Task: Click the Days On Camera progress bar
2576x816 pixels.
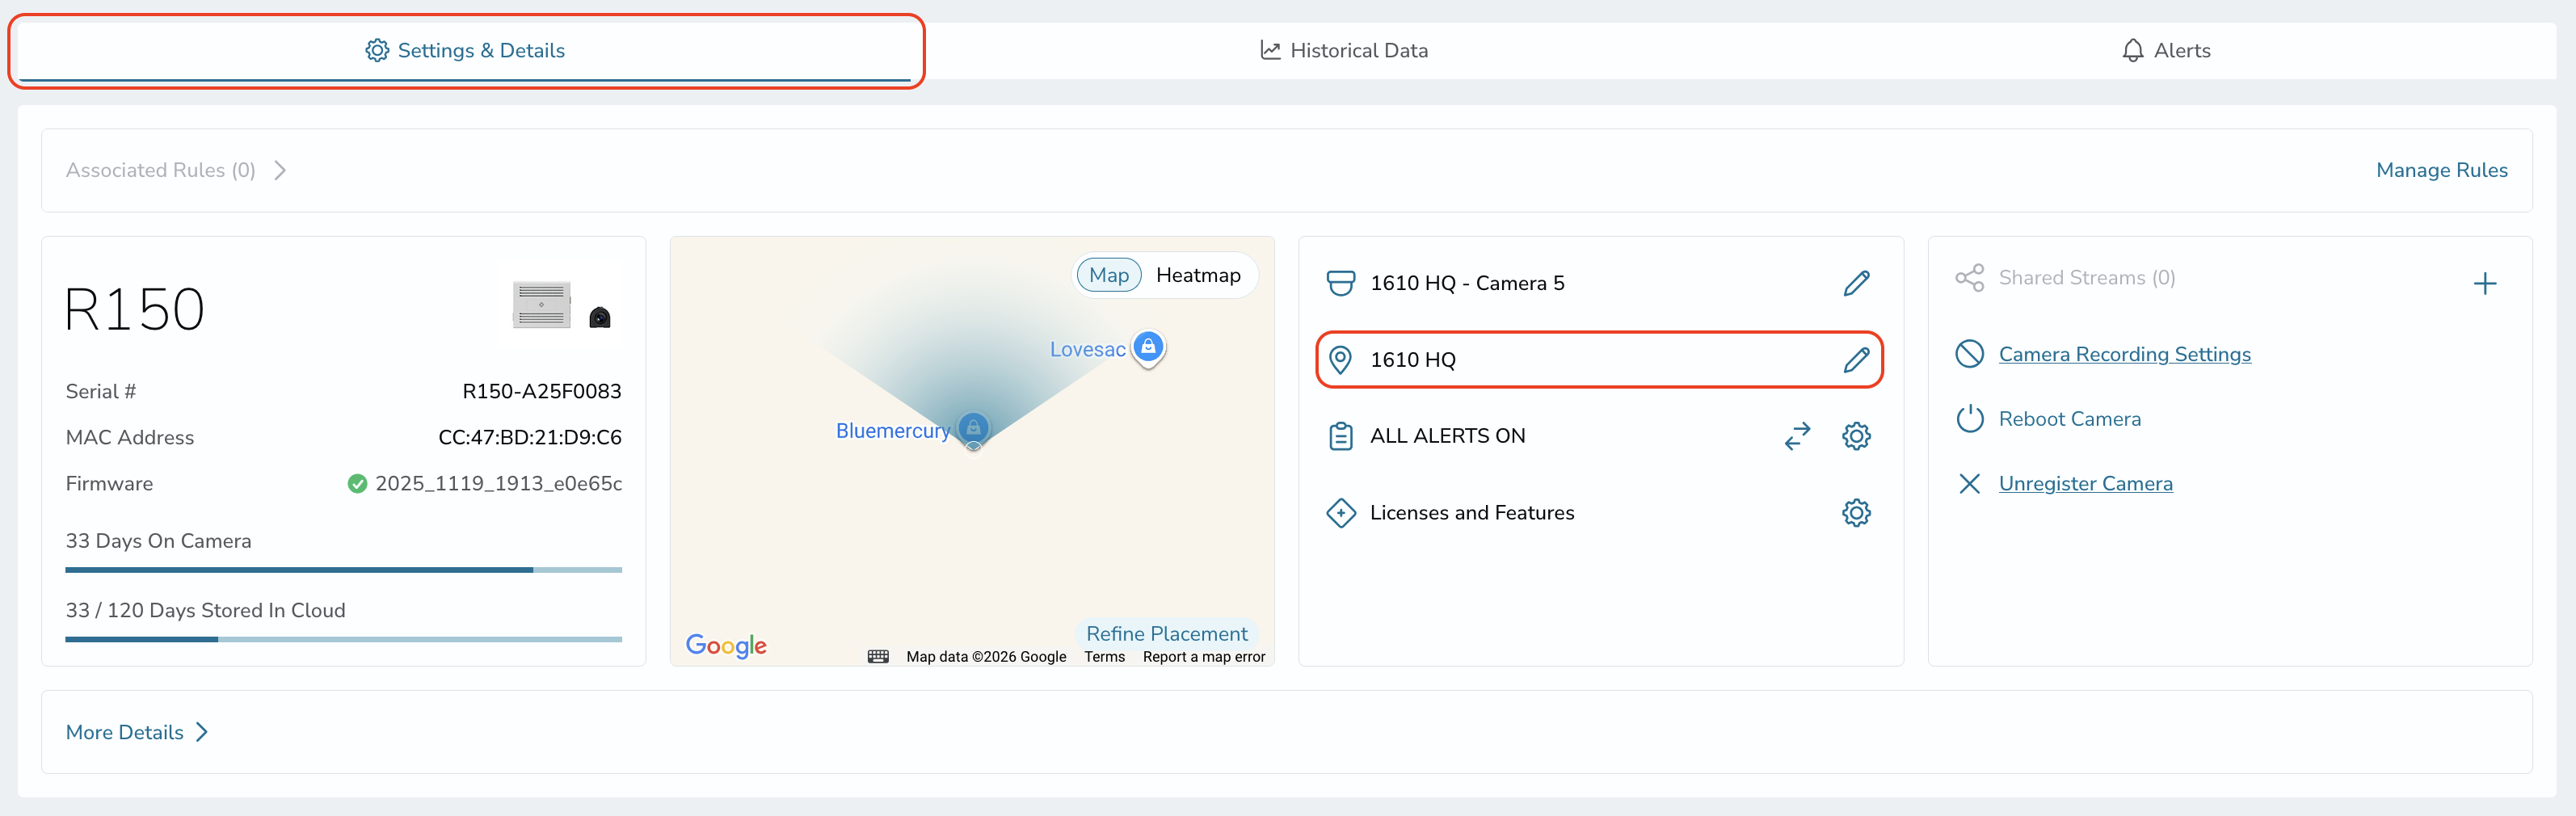Action: tap(343, 570)
